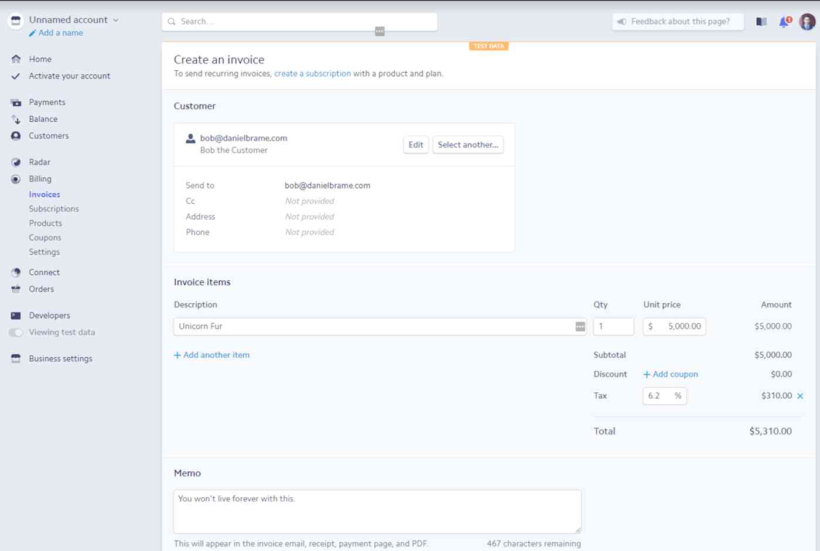Open the Unicorn Fur item options menu
Image resolution: width=820 pixels, height=551 pixels.
coord(579,326)
